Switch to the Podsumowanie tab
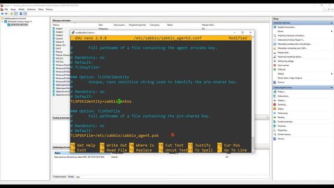This screenshot has height=188, width=334. coord(59,177)
